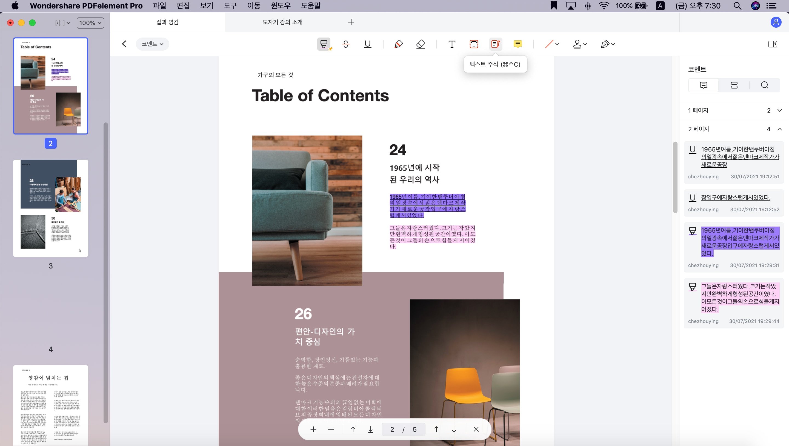Viewport: 789px width, 446px height.
Task: Open the 도구 menu
Action: click(x=230, y=6)
